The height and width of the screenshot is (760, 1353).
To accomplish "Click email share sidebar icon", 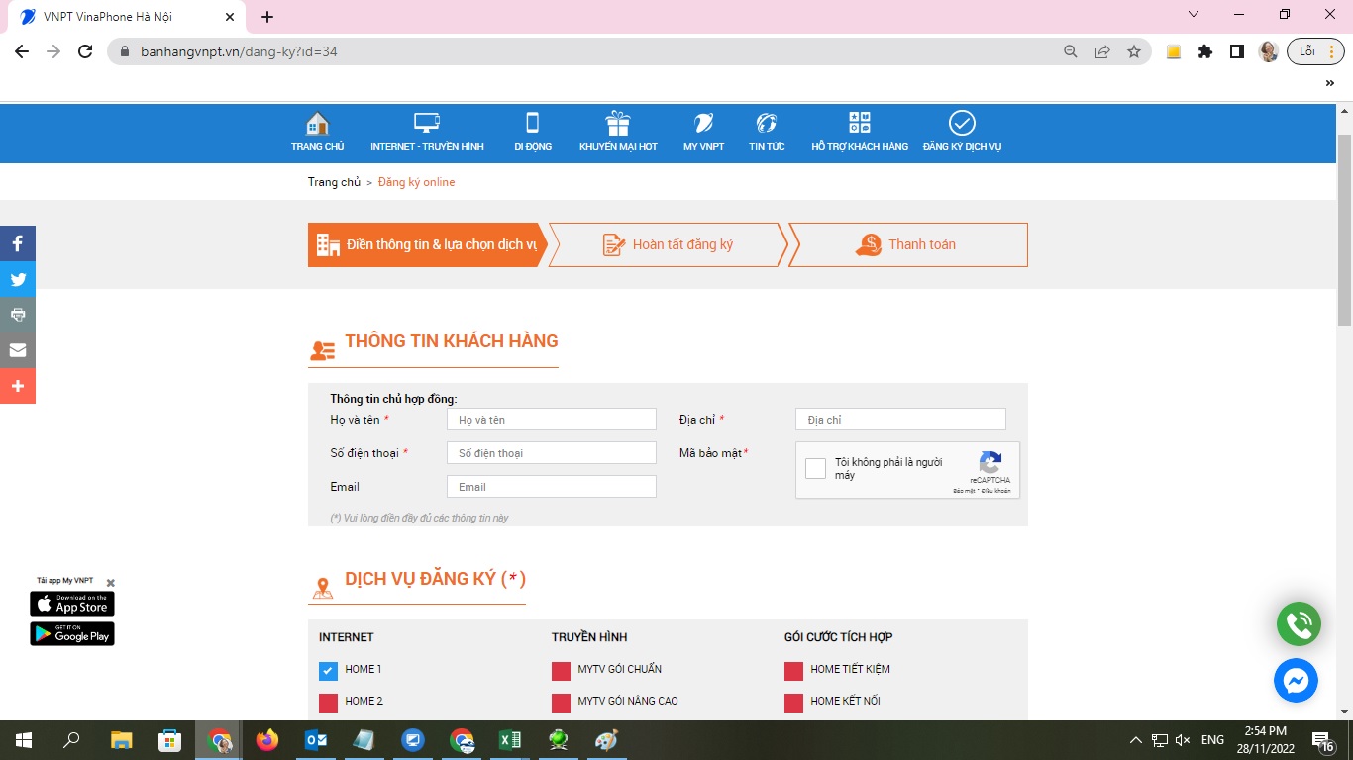I will pos(18,350).
